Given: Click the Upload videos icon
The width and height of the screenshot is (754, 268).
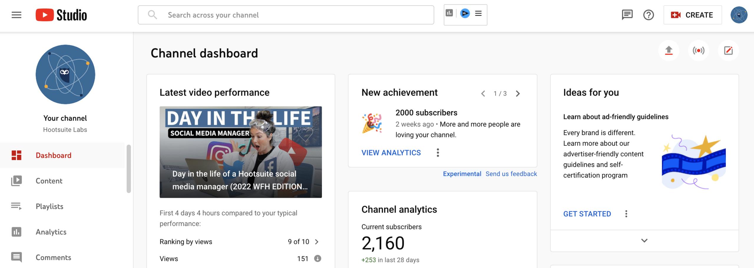Looking at the screenshot, I should coord(669,51).
